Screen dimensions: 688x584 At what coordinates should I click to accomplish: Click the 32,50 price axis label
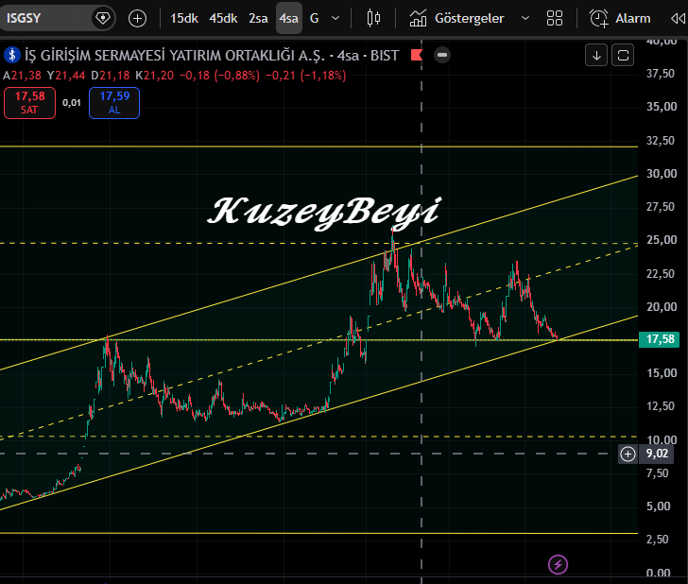pyautogui.click(x=661, y=141)
